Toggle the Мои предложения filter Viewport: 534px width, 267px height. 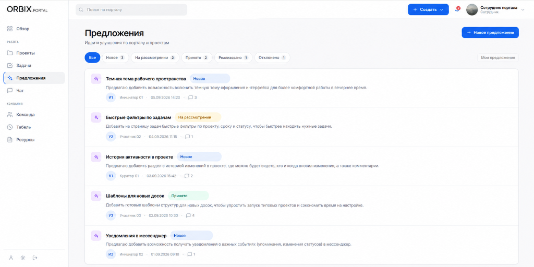[498, 57]
